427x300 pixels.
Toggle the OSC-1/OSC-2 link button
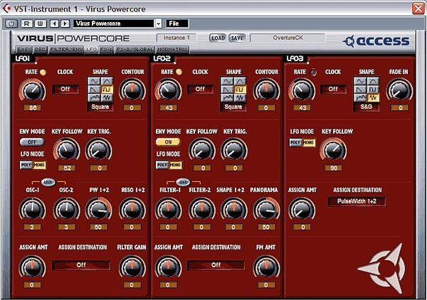(48, 182)
